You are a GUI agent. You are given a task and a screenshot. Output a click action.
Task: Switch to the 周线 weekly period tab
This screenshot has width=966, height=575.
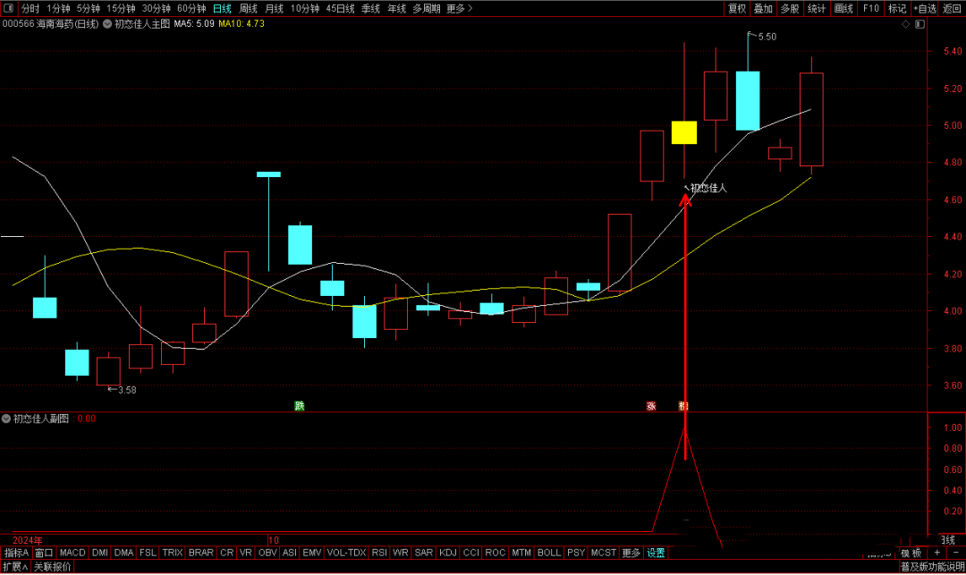pos(248,8)
